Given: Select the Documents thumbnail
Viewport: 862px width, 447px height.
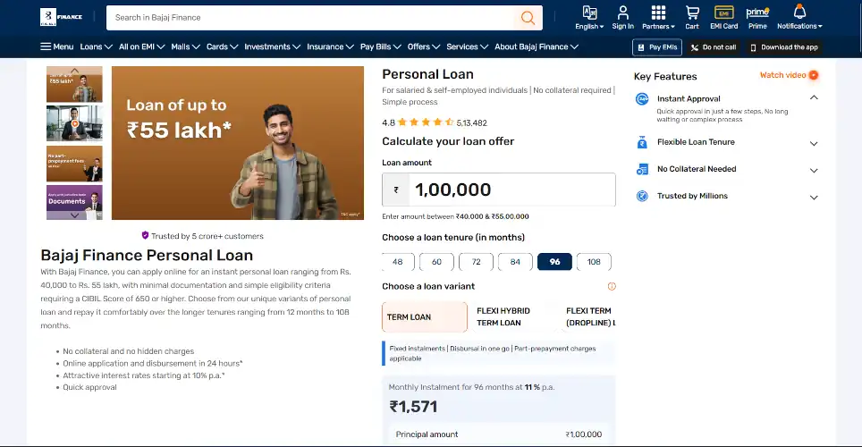Looking at the screenshot, I should pos(74,202).
